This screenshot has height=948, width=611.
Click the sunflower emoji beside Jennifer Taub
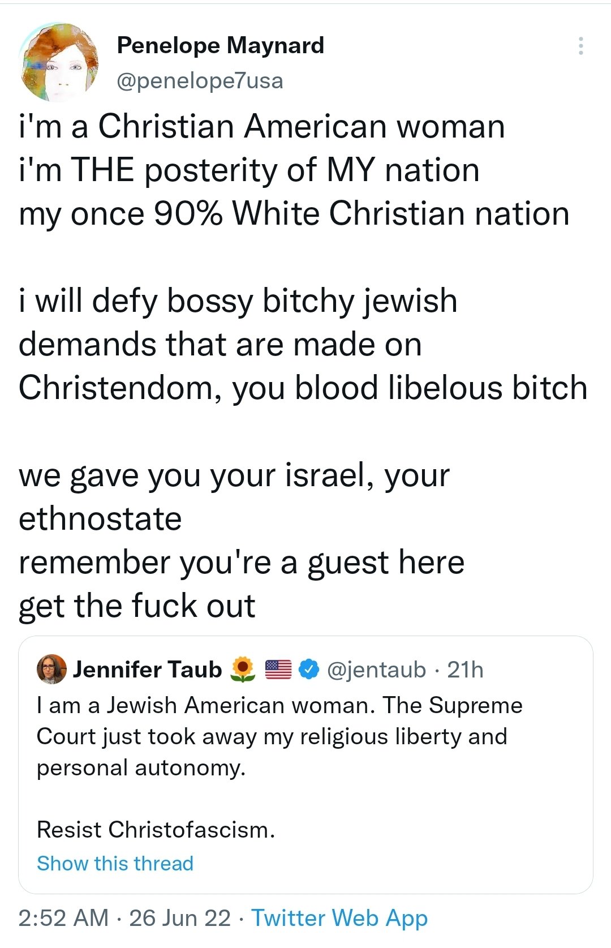[x=243, y=670]
